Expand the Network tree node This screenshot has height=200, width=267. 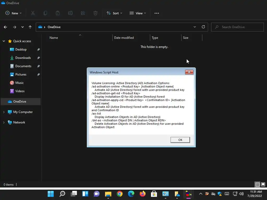4,122
